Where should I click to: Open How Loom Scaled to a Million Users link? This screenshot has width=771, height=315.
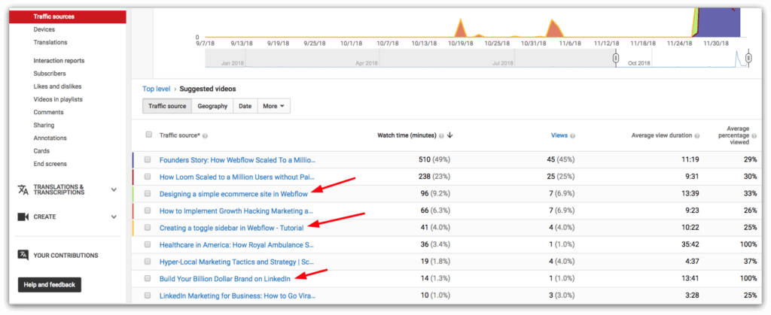coord(236,177)
